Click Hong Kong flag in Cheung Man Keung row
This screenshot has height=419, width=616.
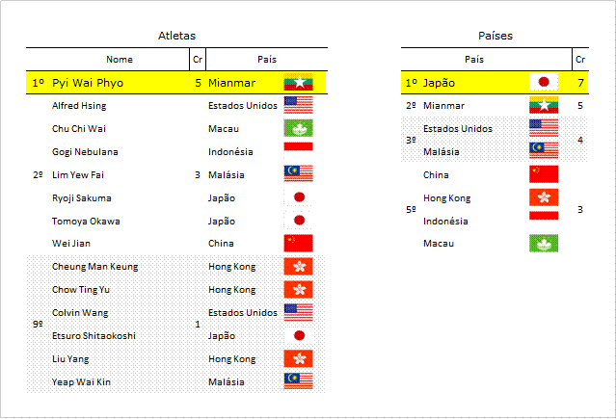[x=298, y=266]
